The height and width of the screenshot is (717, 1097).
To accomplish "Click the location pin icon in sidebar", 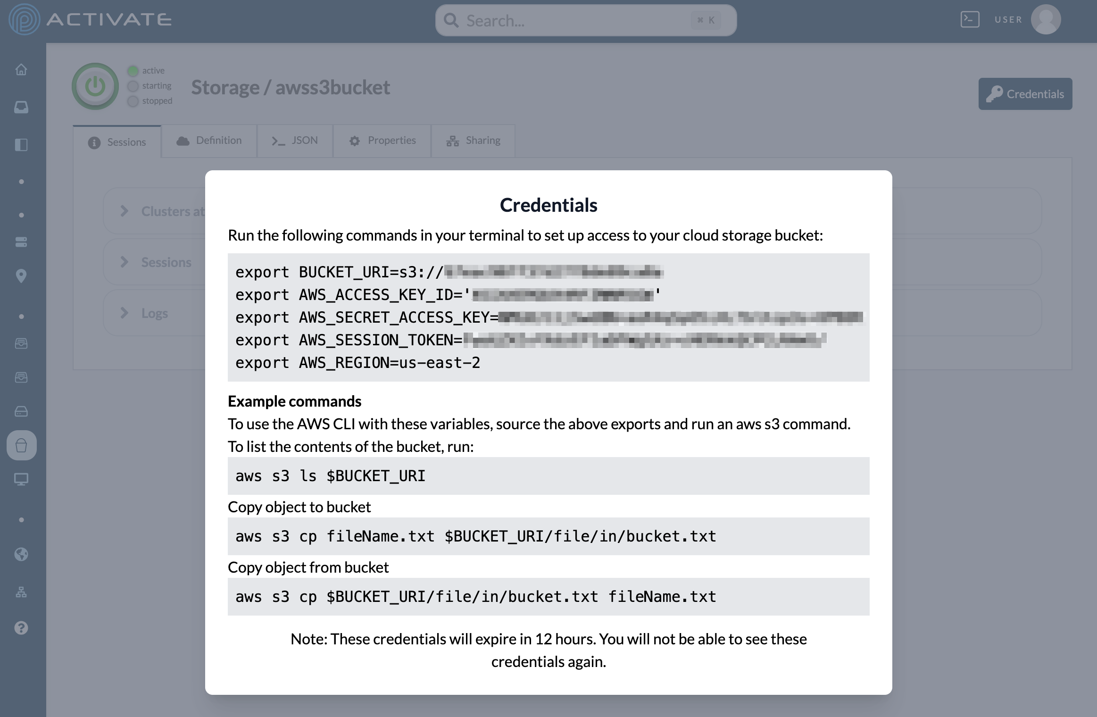I will tap(21, 276).
